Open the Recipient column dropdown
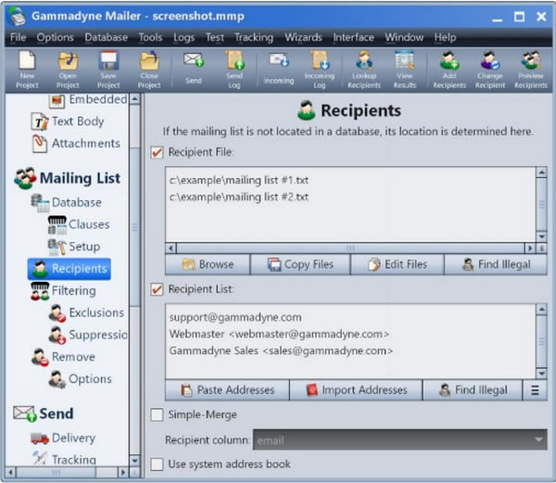This screenshot has width=556, height=483. pyautogui.click(x=538, y=439)
